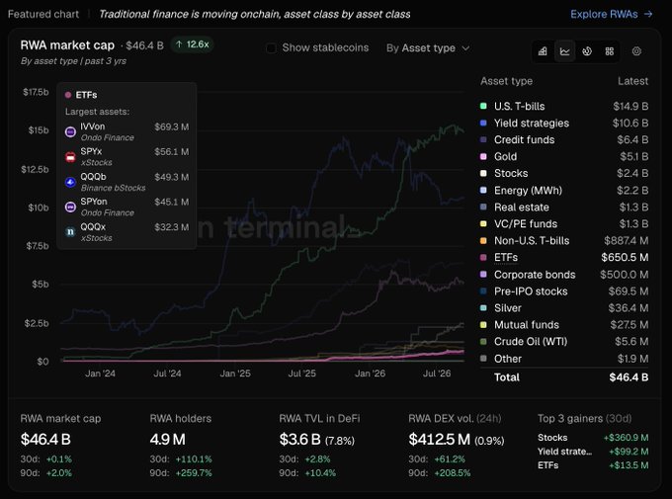The width and height of the screenshot is (672, 499).
Task: Click Stocks in Top 3 gainers
Action: (x=552, y=438)
